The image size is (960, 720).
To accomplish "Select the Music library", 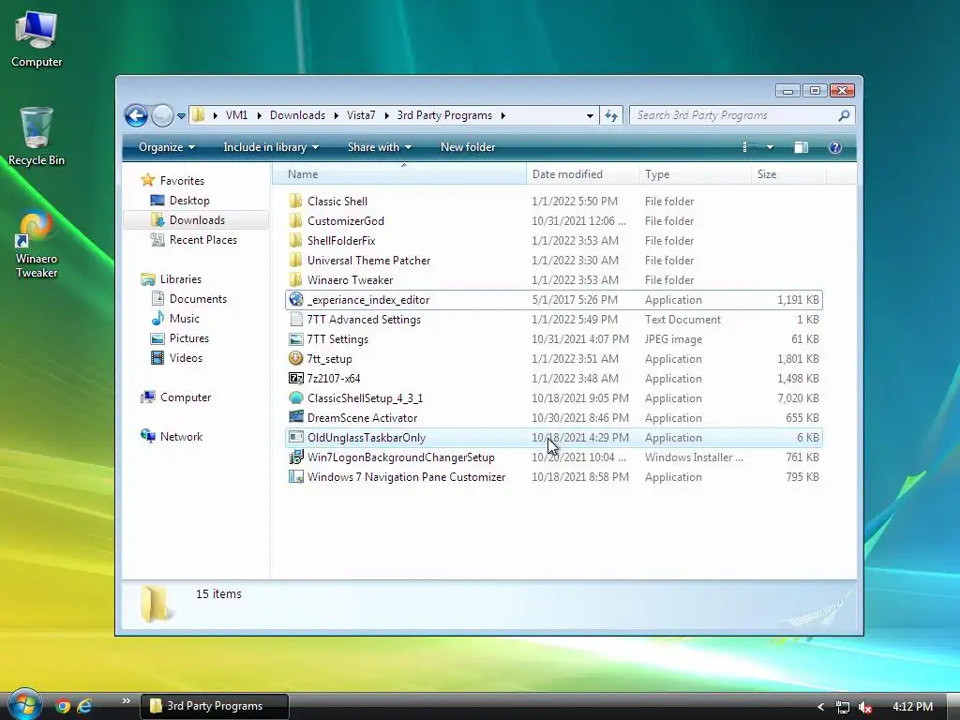I will (175, 319).
